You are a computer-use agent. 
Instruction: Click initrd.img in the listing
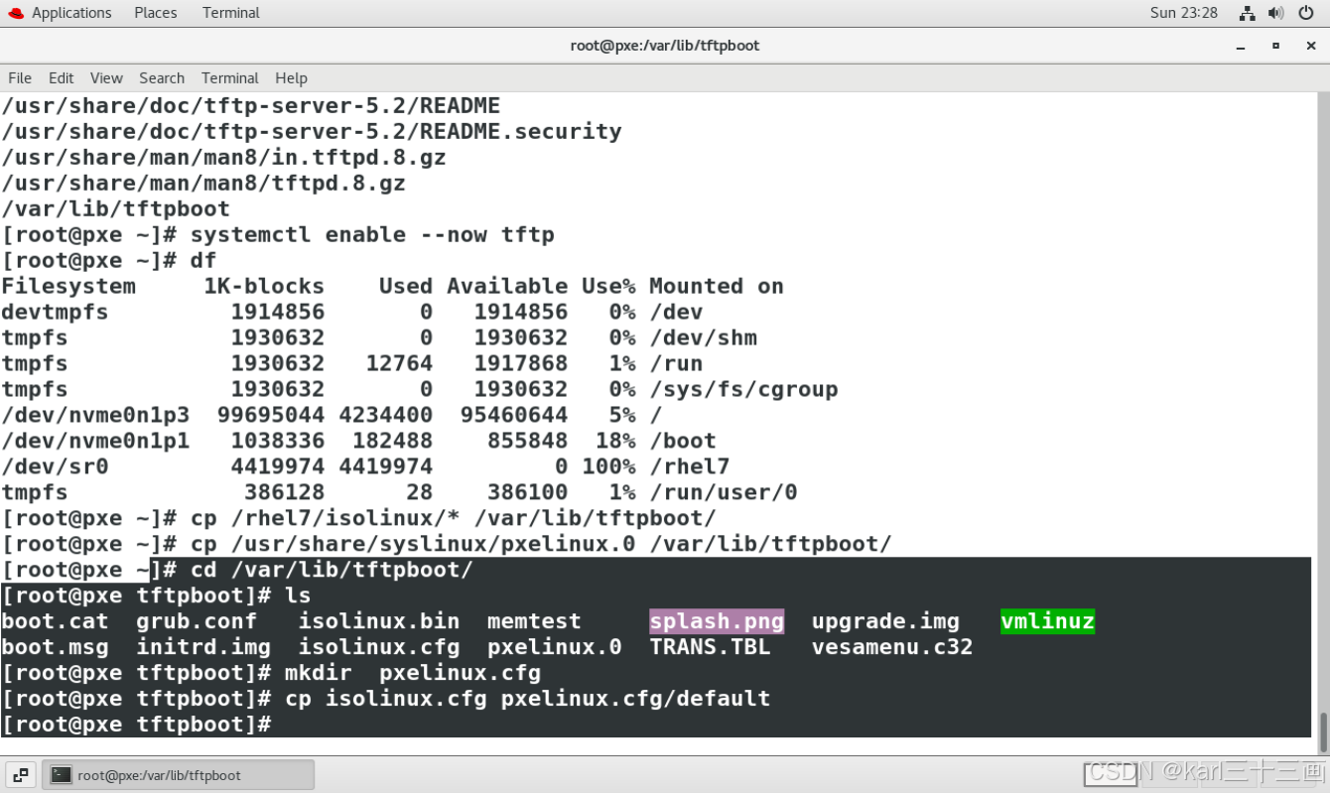tap(203, 647)
